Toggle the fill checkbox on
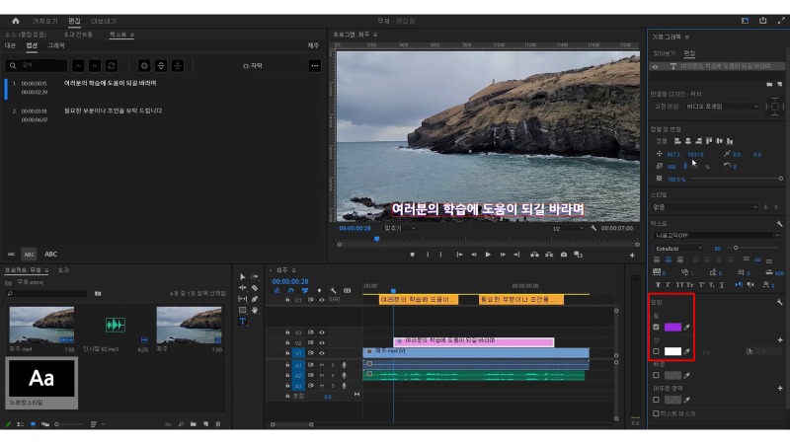 click(x=657, y=327)
